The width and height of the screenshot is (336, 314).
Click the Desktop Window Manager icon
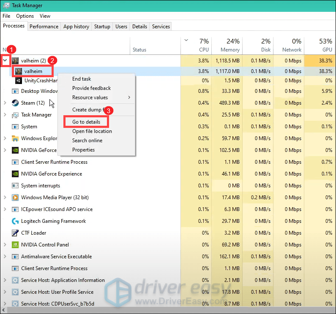click(x=15, y=91)
